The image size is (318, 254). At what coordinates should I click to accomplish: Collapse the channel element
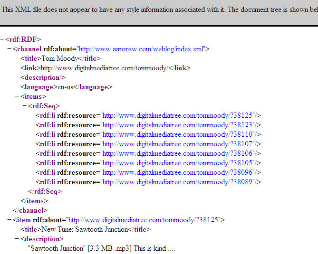tap(10, 49)
